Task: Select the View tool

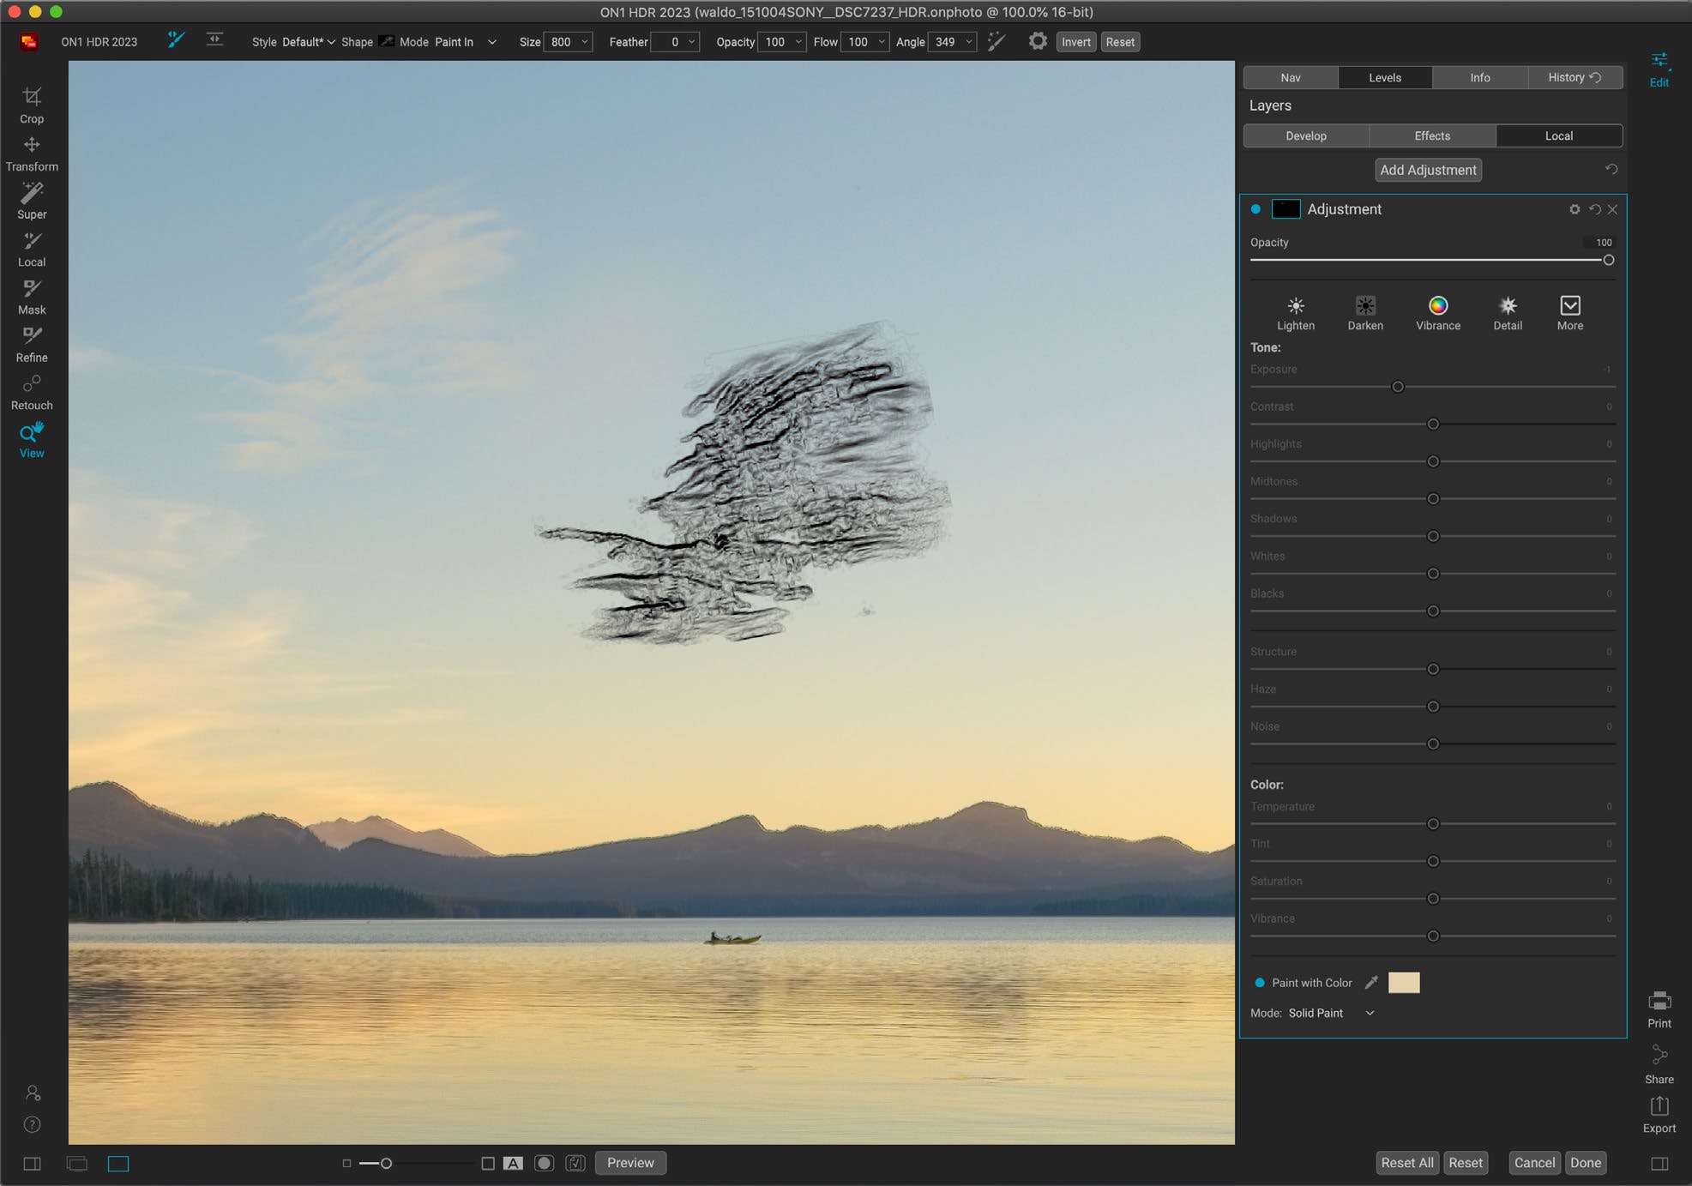Action: [x=32, y=441]
